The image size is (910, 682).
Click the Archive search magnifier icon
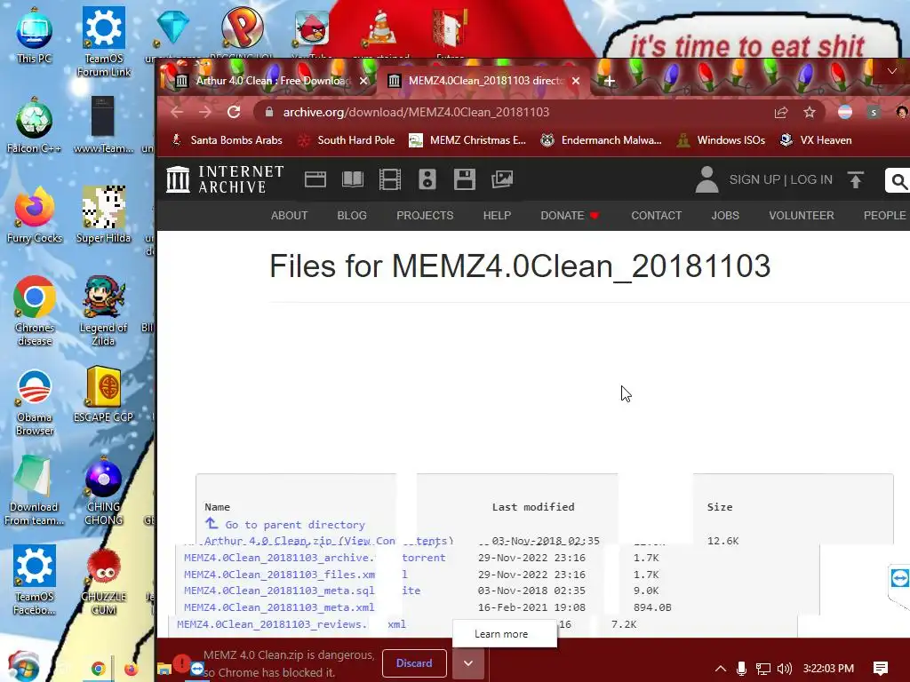(x=898, y=181)
